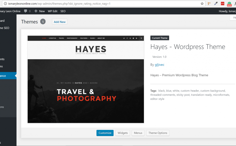Click the Hayes – Premium Wordpress Blog Theme description

click(x=179, y=75)
